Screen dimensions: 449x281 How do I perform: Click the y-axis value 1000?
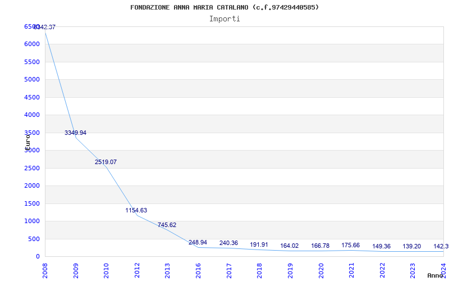click(32, 221)
